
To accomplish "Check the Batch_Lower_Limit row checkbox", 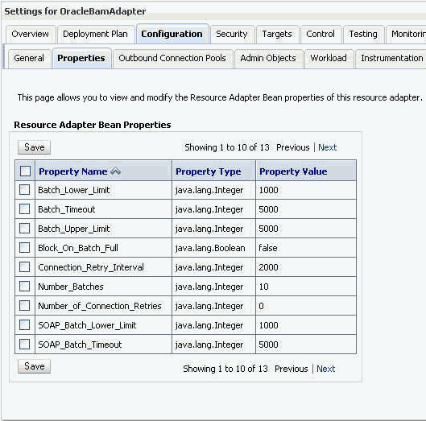I will point(25,190).
